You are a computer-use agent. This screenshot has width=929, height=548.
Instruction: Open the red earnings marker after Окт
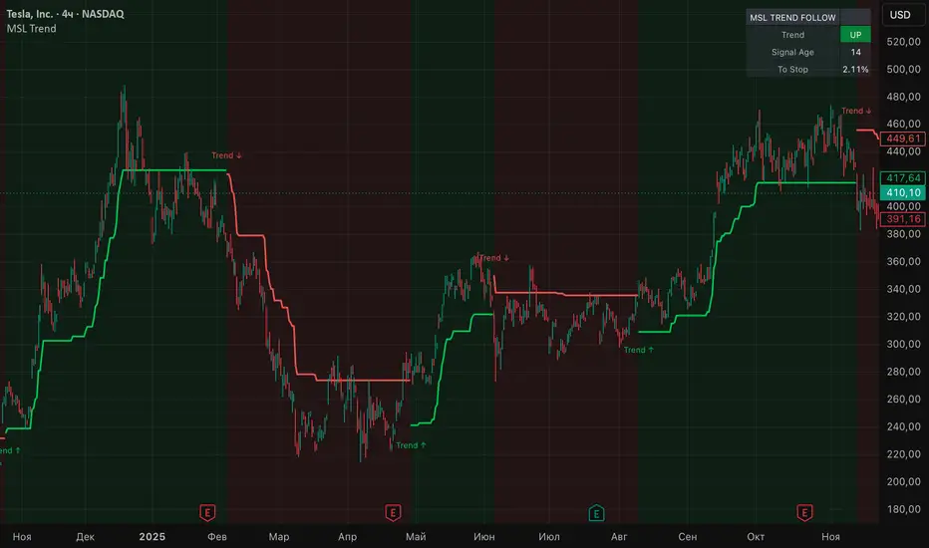(x=804, y=512)
